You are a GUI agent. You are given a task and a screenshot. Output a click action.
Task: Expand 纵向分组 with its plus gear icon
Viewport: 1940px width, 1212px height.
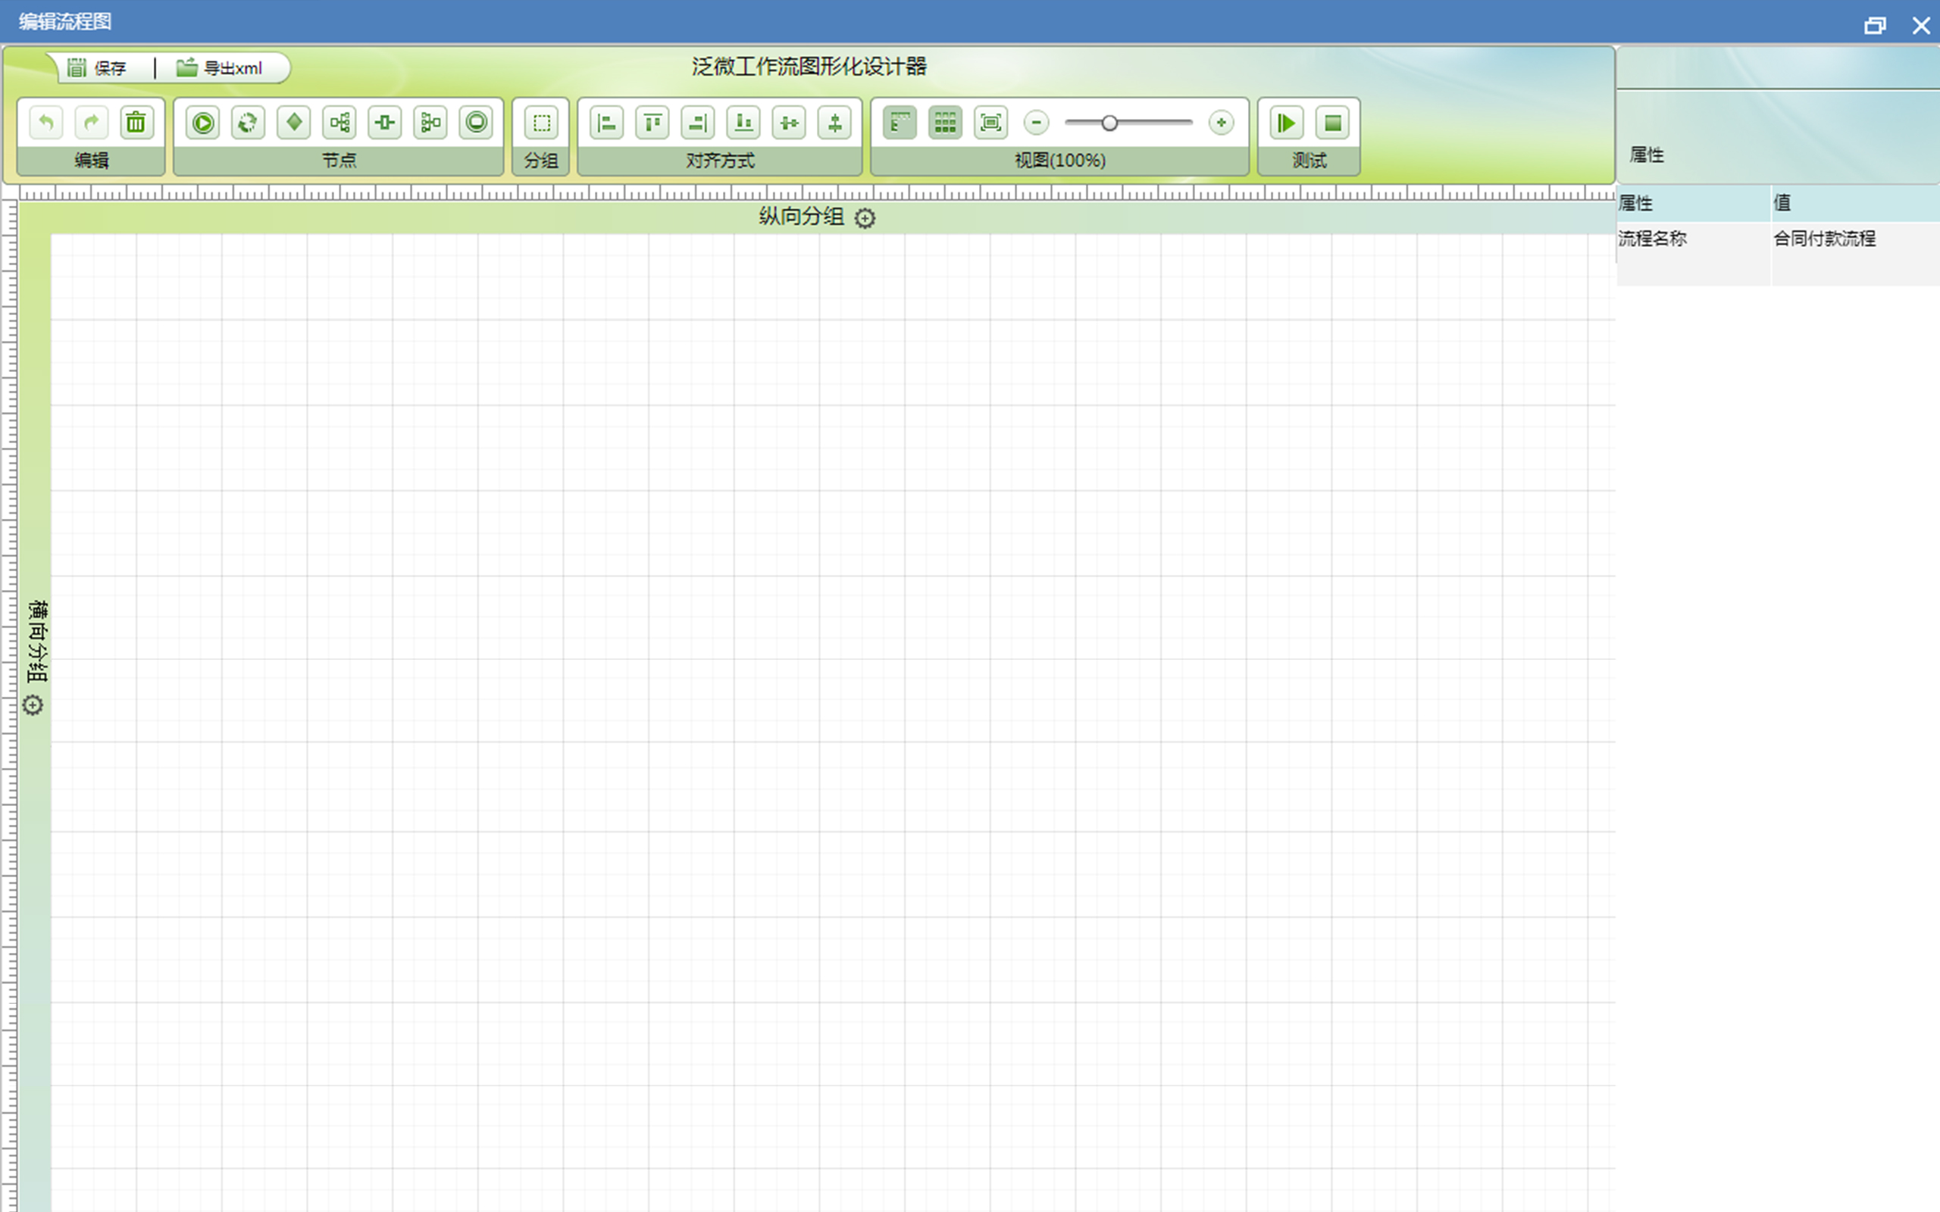(x=865, y=218)
